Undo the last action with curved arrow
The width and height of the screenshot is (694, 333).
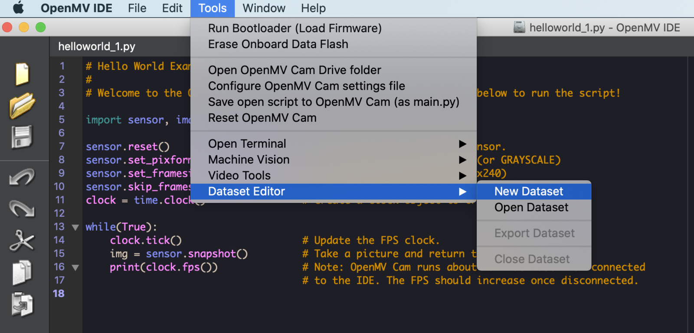(22, 177)
